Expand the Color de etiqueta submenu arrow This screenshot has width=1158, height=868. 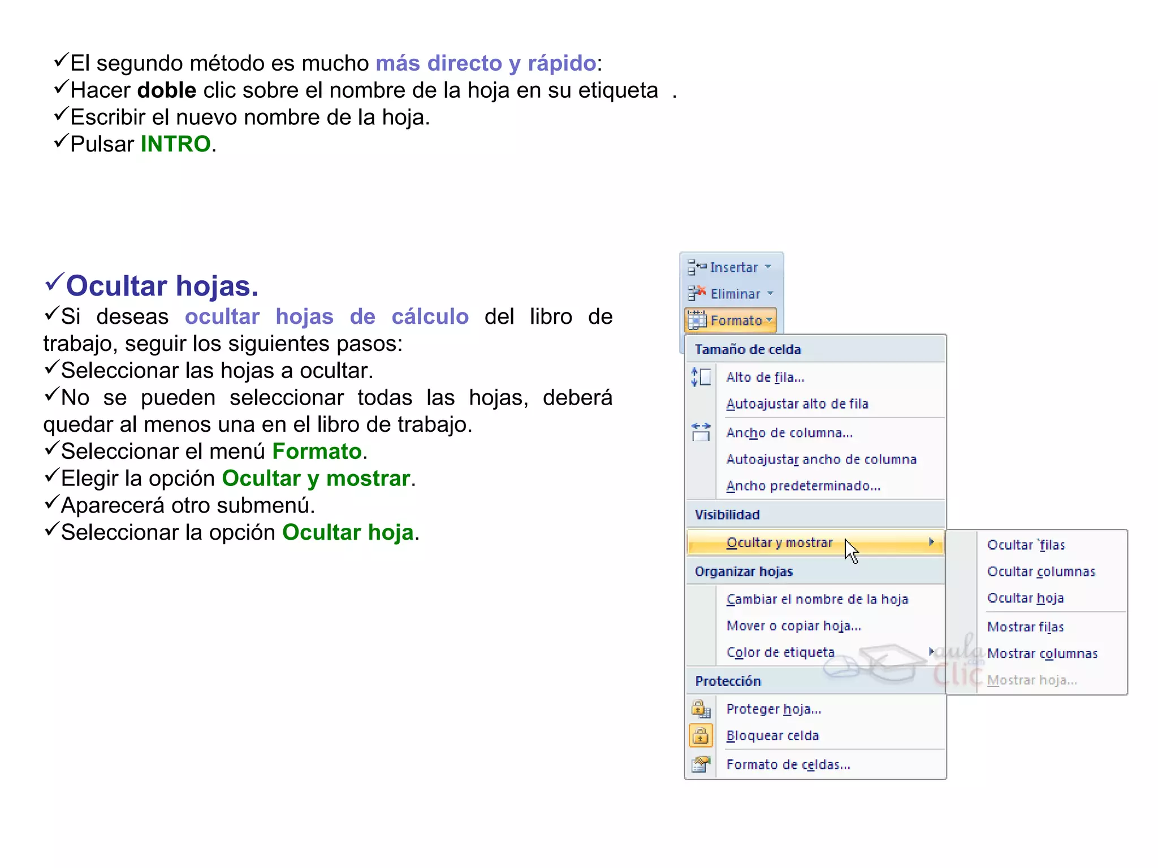(931, 652)
